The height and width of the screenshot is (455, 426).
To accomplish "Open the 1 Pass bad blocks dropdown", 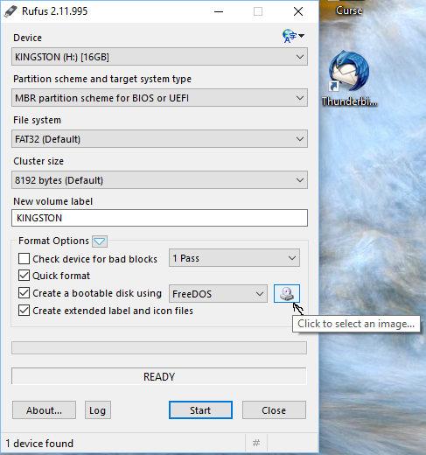I will tap(234, 258).
